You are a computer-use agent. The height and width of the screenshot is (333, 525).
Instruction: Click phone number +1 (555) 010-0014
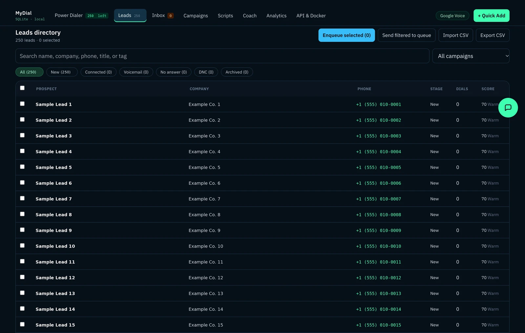pyautogui.click(x=378, y=309)
